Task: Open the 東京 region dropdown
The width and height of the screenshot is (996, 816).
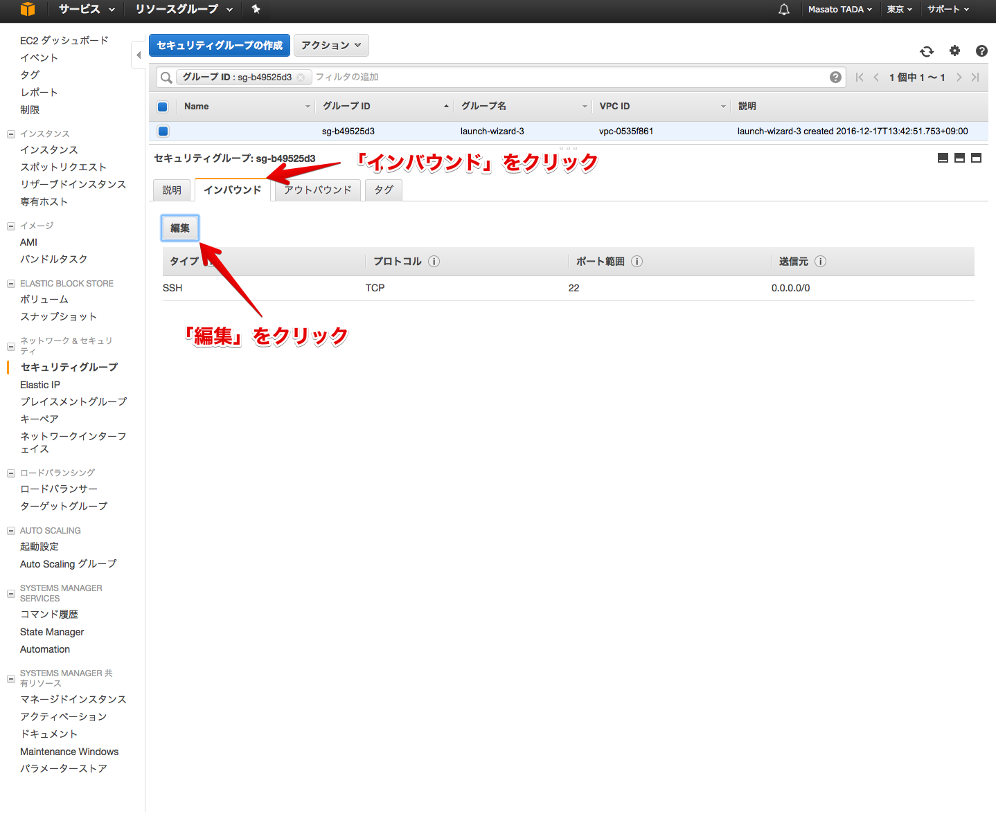Action: tap(898, 10)
